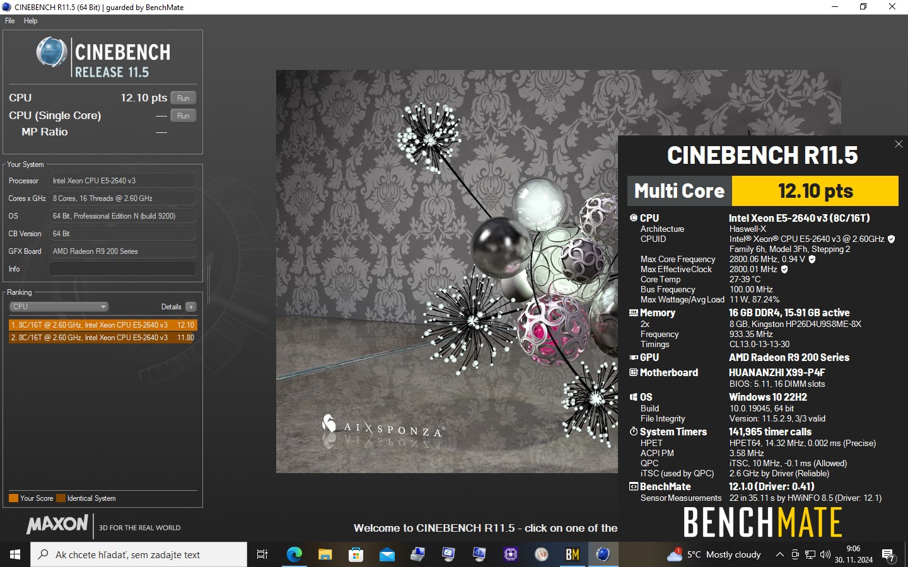908x567 pixels.
Task: Run the CPU (Single Core) benchmark
Action: (x=183, y=115)
